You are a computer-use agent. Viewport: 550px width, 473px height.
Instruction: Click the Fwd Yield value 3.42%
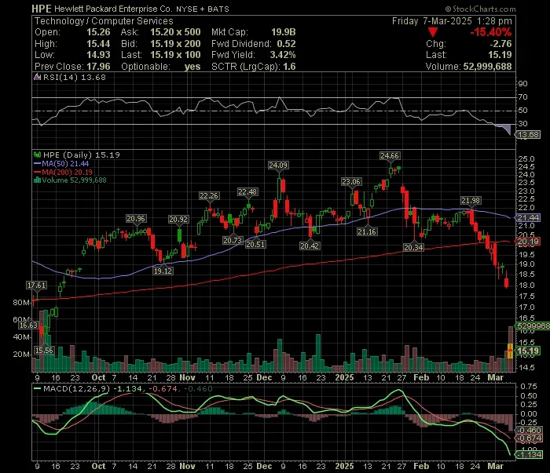pyautogui.click(x=283, y=55)
